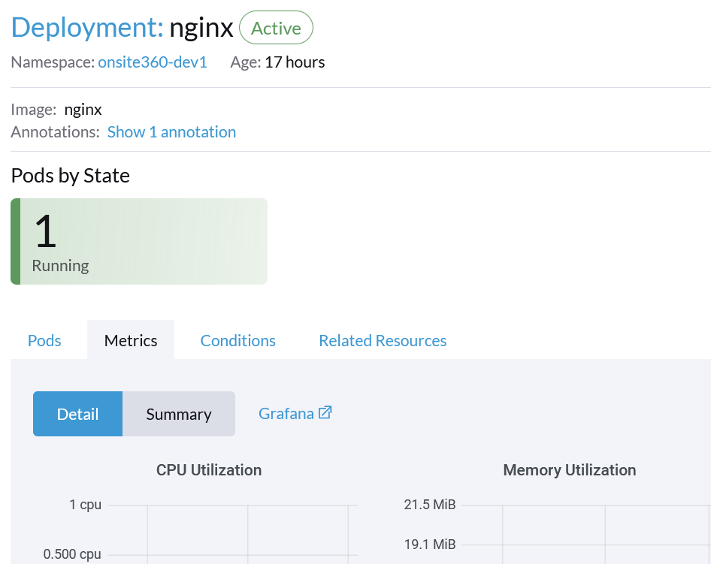Open the Conditions tab

[x=238, y=340]
